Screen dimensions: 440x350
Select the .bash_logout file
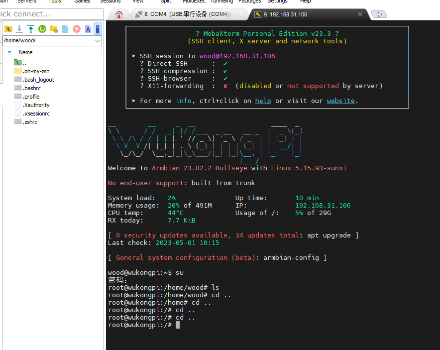34,80
